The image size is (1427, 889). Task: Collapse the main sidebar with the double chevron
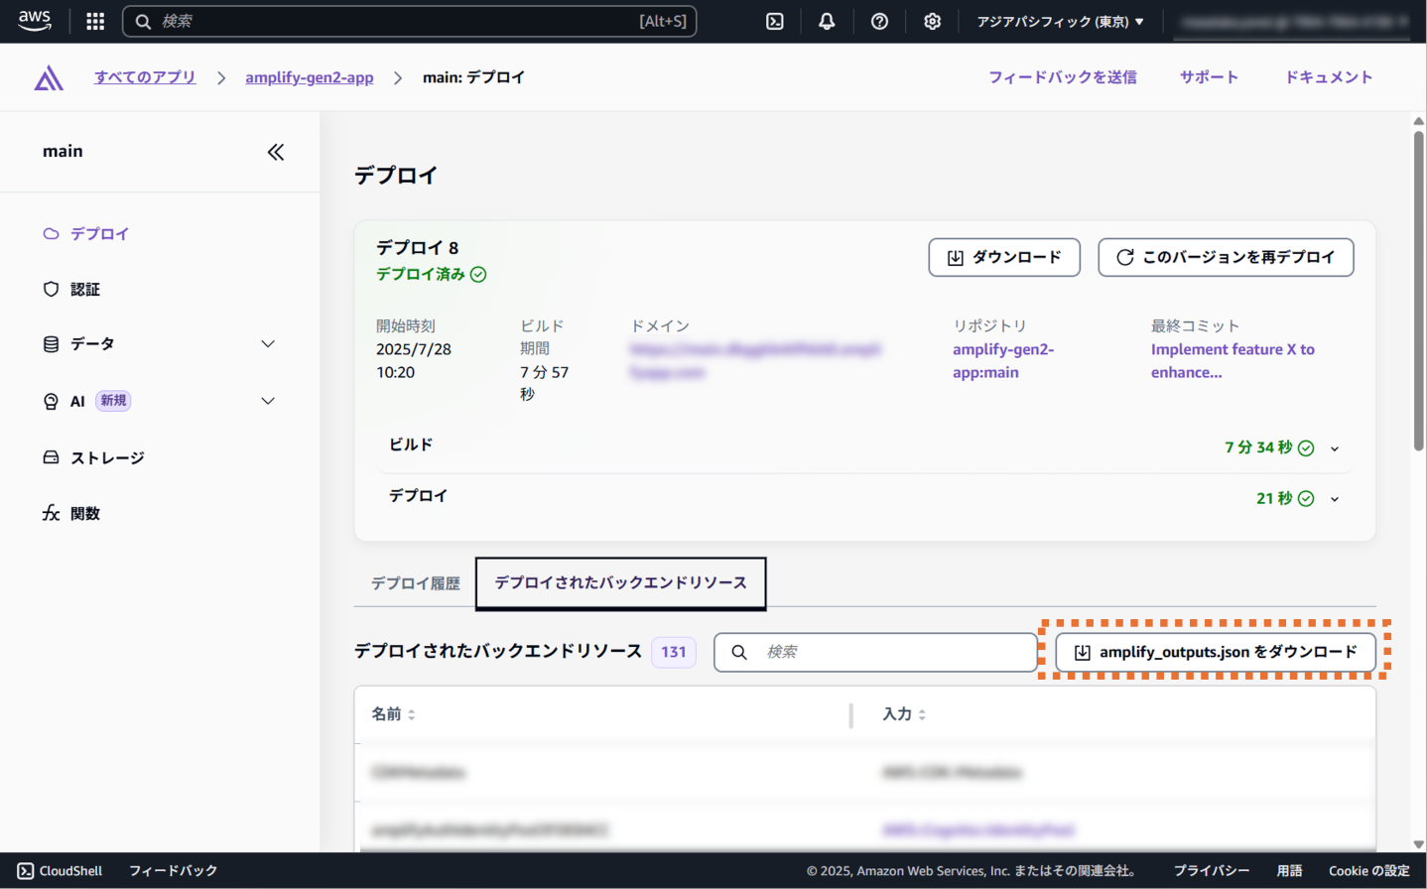tap(276, 152)
